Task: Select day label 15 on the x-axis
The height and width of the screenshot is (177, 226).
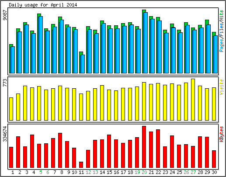Action: coord(109,172)
